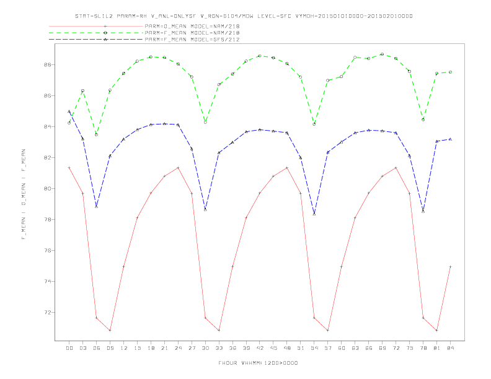Viewport: 491px width, 379px height.
Task: Click x-axis tick label 75
Action: [410, 348]
